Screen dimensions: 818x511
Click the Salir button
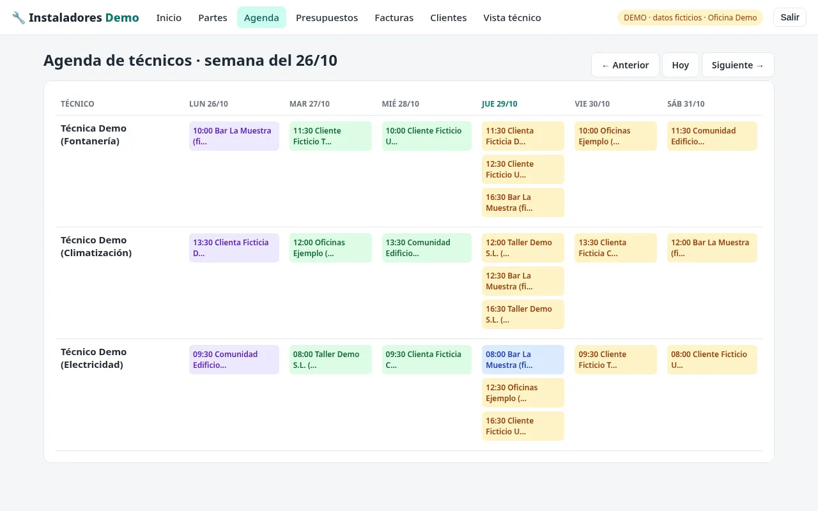click(790, 17)
